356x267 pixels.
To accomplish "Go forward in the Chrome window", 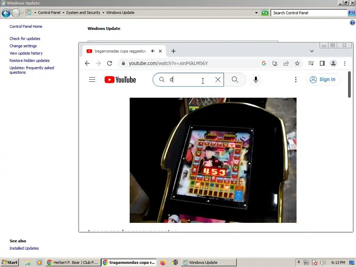I will tap(98, 63).
